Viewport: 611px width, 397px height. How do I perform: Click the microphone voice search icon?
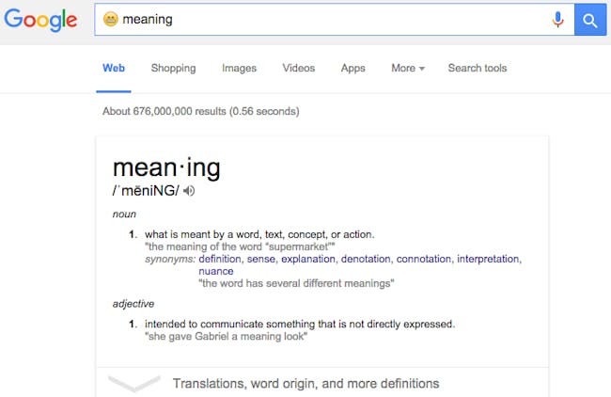pos(557,20)
